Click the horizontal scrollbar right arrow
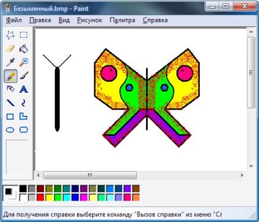The height and width of the screenshot is (222, 259). click(242, 175)
